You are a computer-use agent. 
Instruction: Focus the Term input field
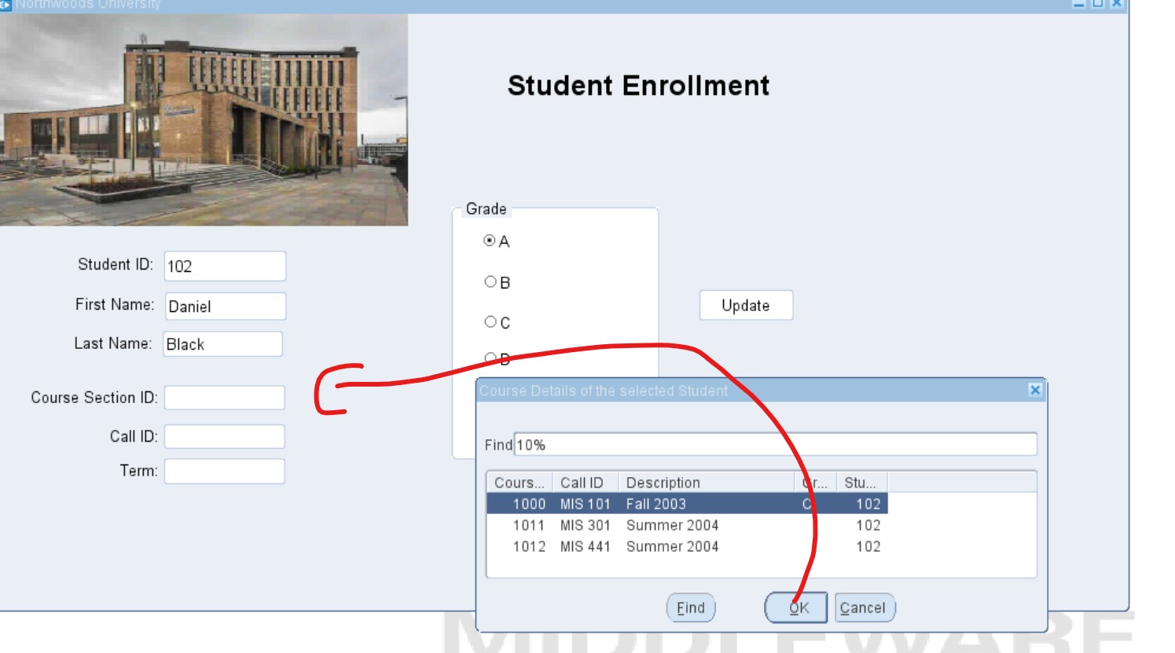click(x=225, y=471)
